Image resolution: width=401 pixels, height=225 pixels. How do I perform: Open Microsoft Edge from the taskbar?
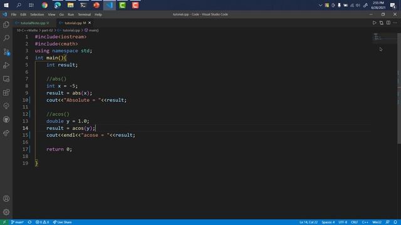[x=58, y=5]
